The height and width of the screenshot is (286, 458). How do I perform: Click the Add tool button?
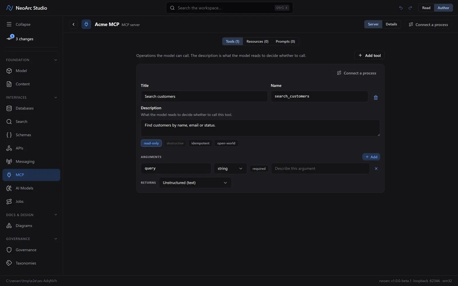pos(369,55)
